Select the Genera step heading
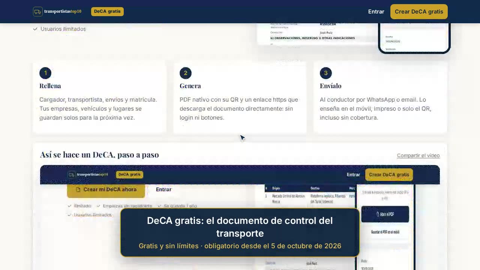 pyautogui.click(x=190, y=86)
